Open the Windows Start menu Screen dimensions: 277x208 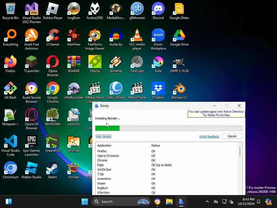point(85,201)
